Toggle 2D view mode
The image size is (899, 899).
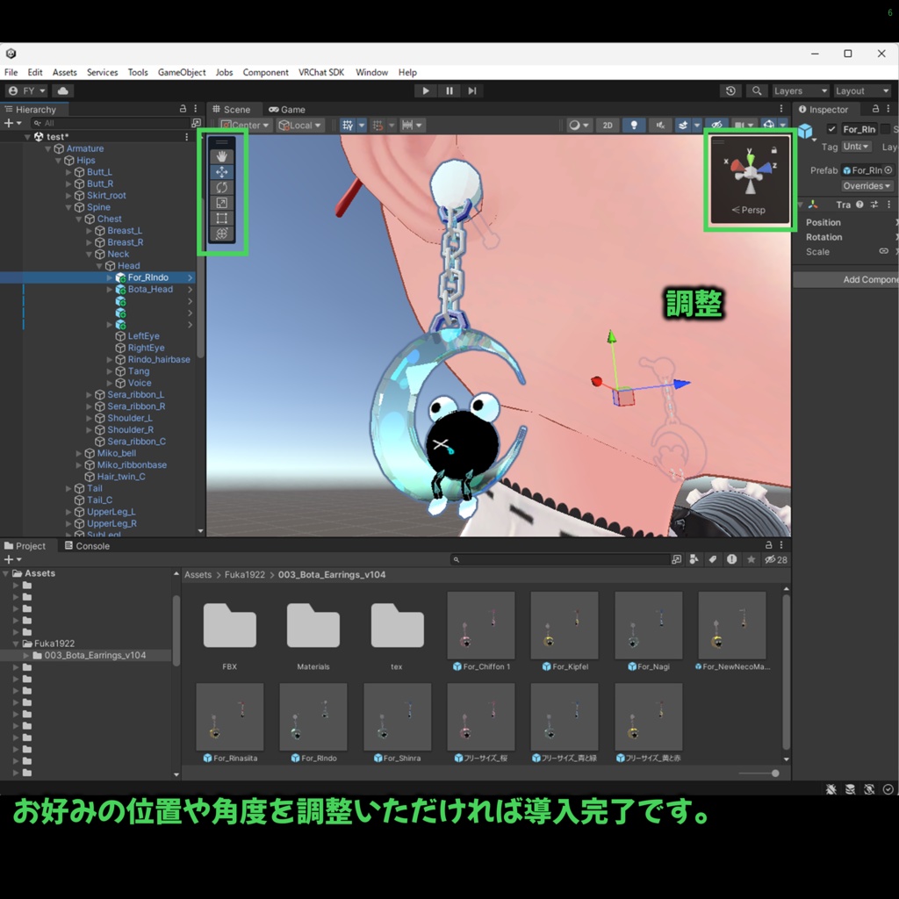pos(608,125)
